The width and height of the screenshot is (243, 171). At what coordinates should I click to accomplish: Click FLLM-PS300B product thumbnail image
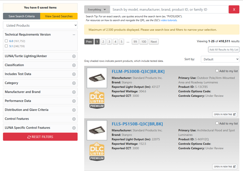(x=97, y=78)
